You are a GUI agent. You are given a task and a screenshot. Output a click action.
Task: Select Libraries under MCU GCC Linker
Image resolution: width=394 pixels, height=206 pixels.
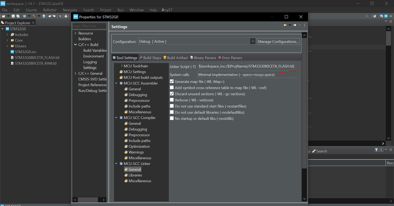[135, 175]
